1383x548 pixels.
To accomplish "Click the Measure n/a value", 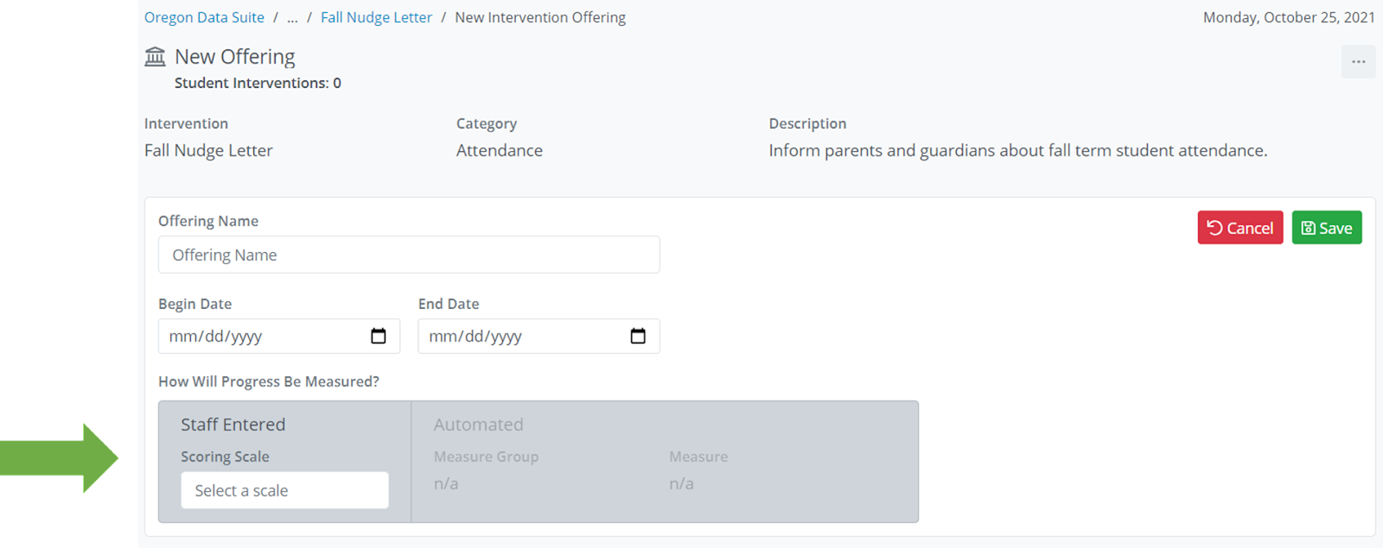I will (x=681, y=483).
